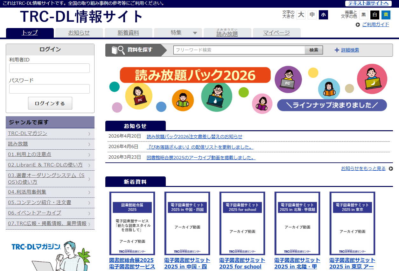
Task: Click the TRC-DL情報サイト site title
Action: tap(81, 17)
